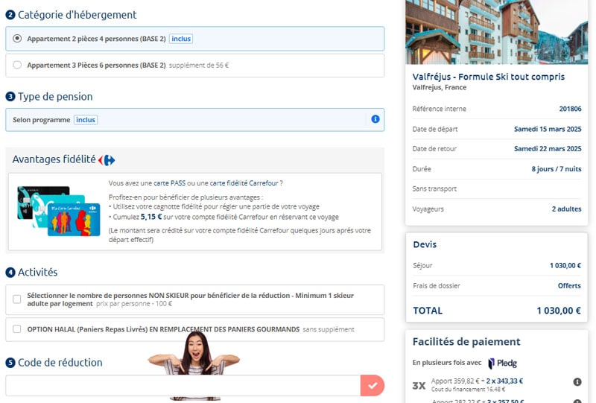This screenshot has width=596, height=403.
Task: Click the inclus badge on 2 pièces apartment
Action: (181, 39)
